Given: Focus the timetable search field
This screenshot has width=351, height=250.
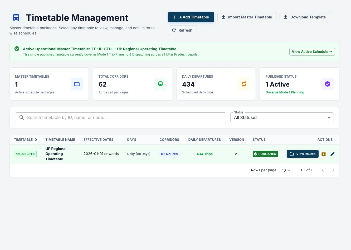Looking at the screenshot, I should point(120,118).
